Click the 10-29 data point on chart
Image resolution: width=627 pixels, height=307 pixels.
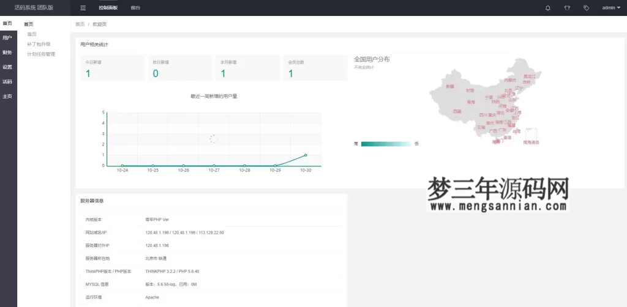click(275, 166)
